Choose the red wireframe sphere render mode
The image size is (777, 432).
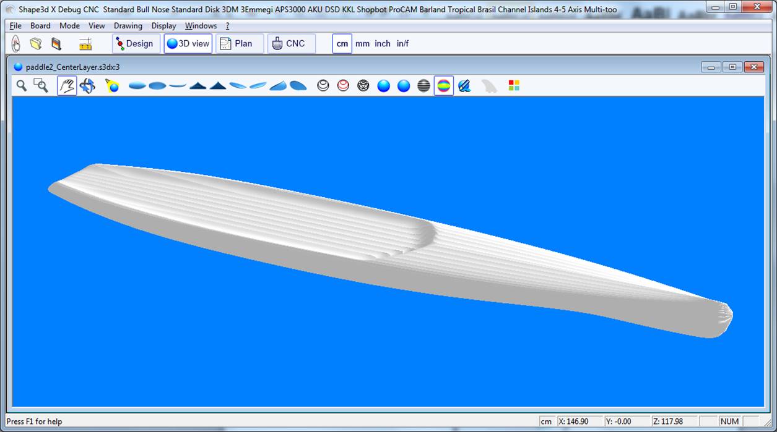pos(343,86)
